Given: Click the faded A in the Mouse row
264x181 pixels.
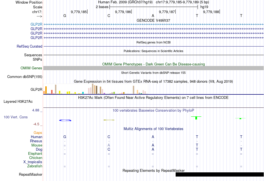Looking at the screenshot, I should pyautogui.click(x=109, y=145).
